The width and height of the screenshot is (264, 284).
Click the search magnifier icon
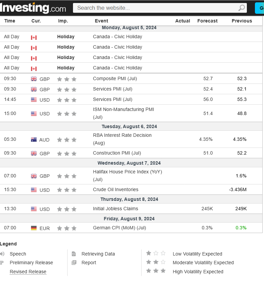click(241, 8)
